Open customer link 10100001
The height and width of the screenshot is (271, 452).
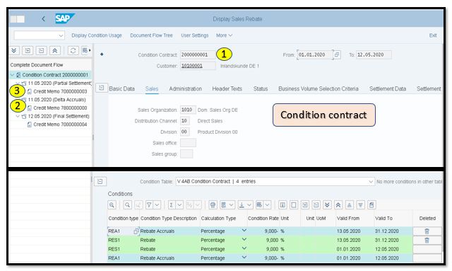pos(191,66)
